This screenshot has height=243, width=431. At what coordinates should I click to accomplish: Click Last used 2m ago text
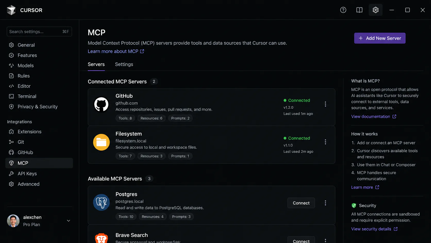(299, 152)
